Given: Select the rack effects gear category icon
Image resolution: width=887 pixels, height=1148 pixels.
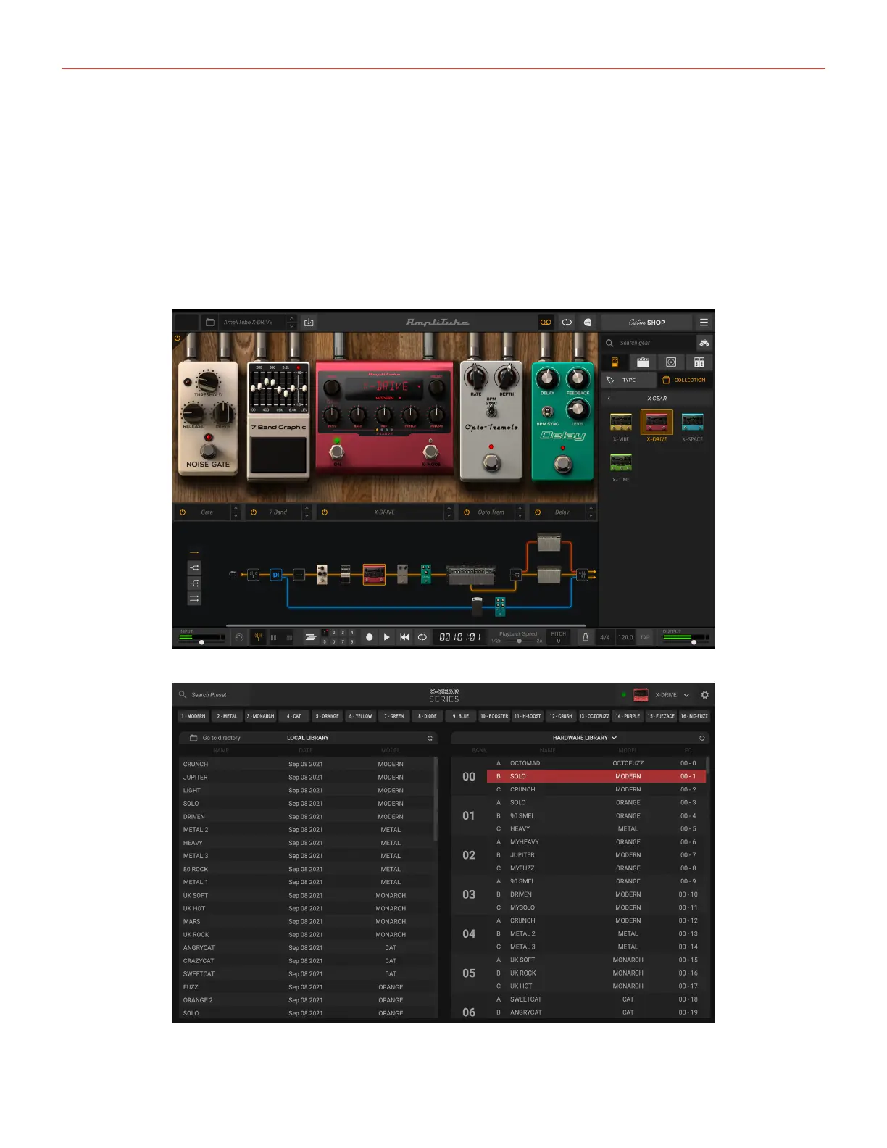Looking at the screenshot, I should tap(699, 362).
